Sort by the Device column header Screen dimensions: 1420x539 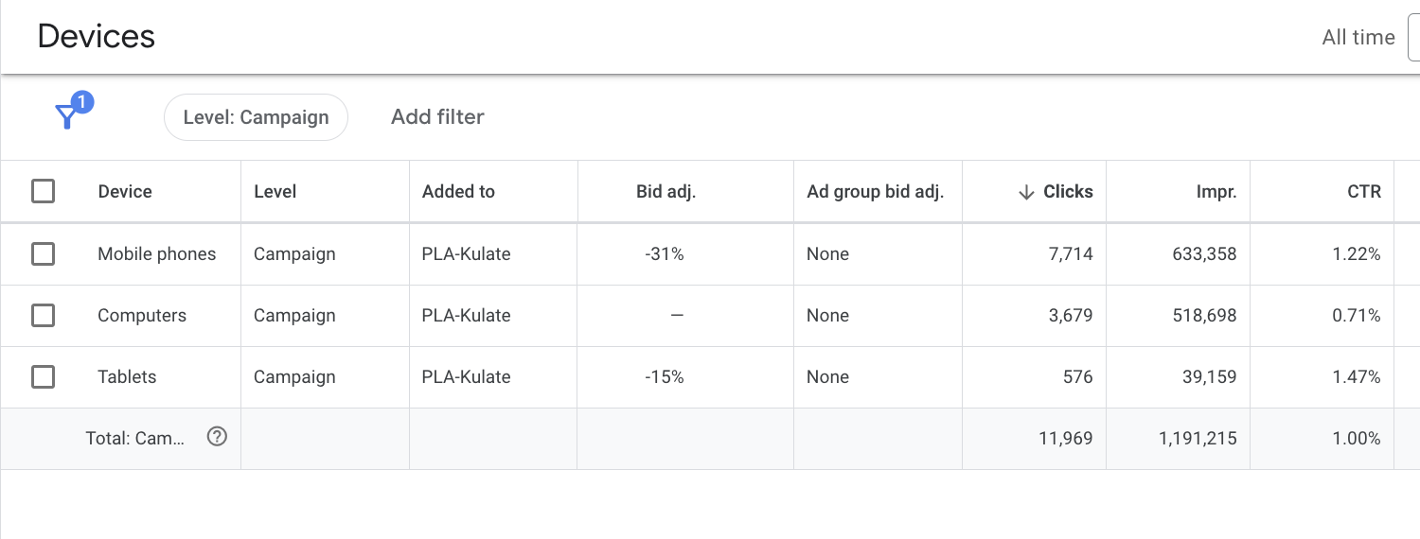tap(125, 191)
